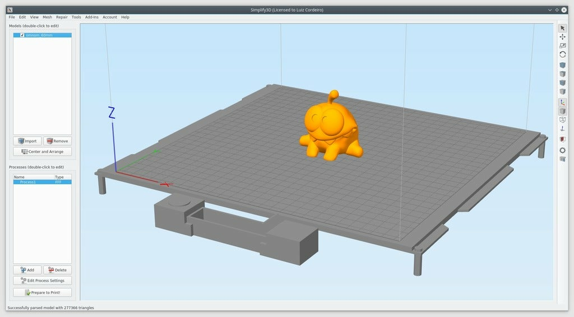Open the Help menu

[x=125, y=17]
